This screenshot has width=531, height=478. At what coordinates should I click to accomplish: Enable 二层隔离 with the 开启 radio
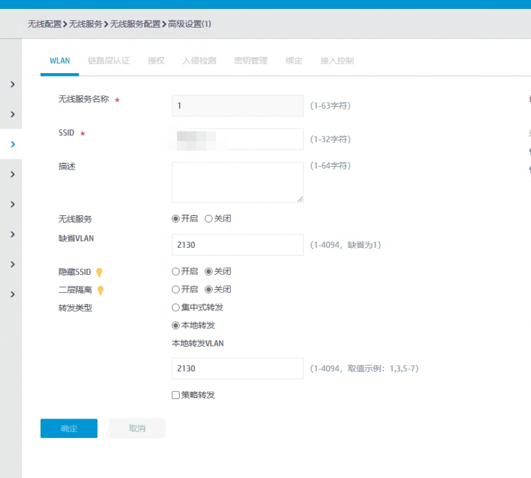(176, 290)
